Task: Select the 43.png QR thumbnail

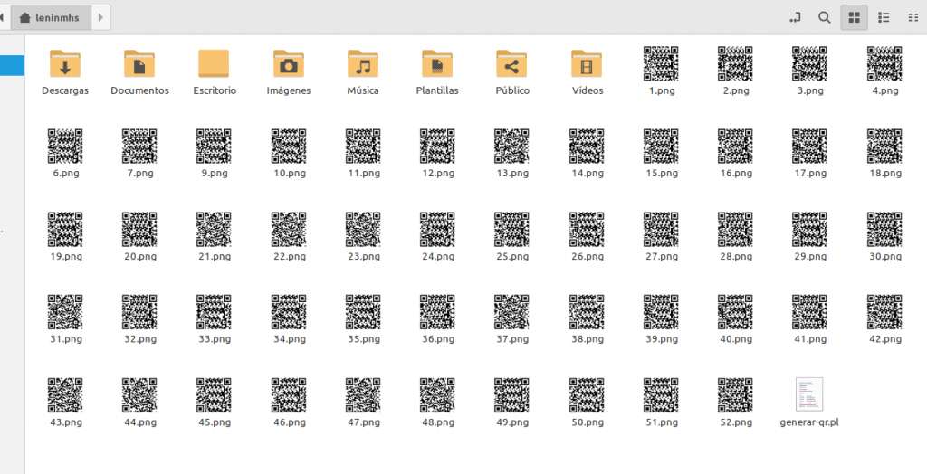Action: pos(65,395)
